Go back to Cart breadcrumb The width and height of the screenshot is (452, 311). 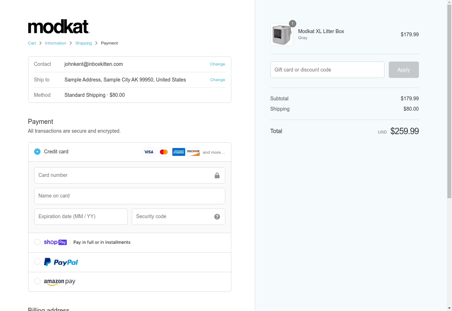tap(32, 43)
